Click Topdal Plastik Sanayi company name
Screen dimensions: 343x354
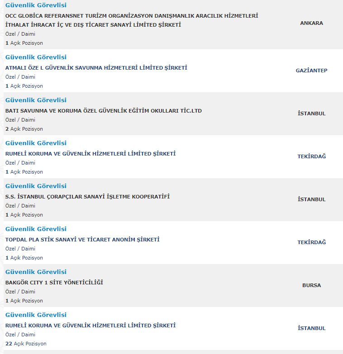[82, 240]
